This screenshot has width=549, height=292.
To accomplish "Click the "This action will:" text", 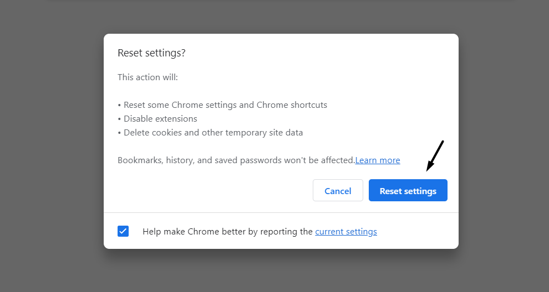I will pyautogui.click(x=148, y=77).
